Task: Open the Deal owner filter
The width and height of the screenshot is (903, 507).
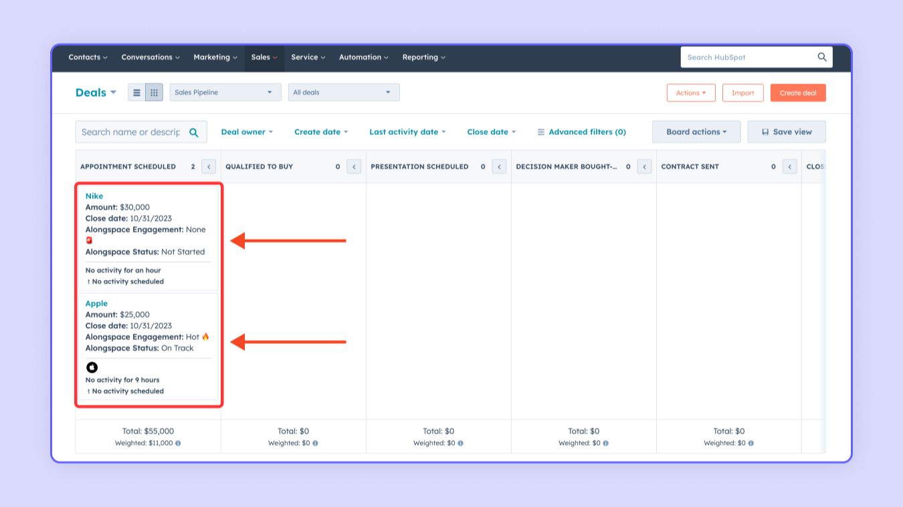Action: [x=247, y=132]
